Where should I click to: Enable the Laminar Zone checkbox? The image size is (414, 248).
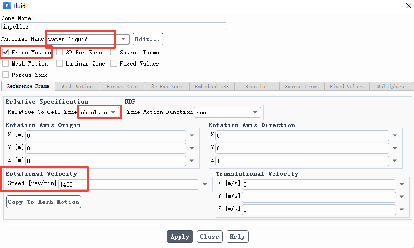60,63
